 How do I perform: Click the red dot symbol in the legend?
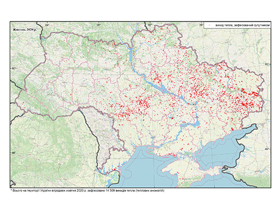[x=209, y=25]
